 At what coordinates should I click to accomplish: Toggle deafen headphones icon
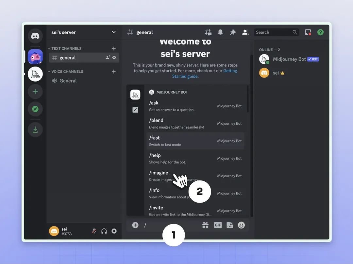(x=104, y=231)
